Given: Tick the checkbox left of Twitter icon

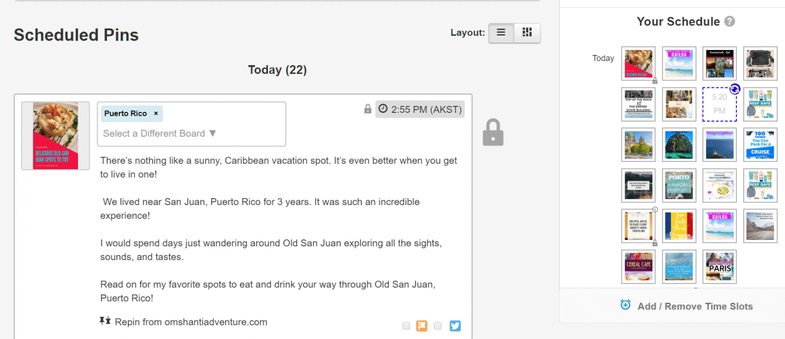Looking at the screenshot, I should tap(438, 326).
